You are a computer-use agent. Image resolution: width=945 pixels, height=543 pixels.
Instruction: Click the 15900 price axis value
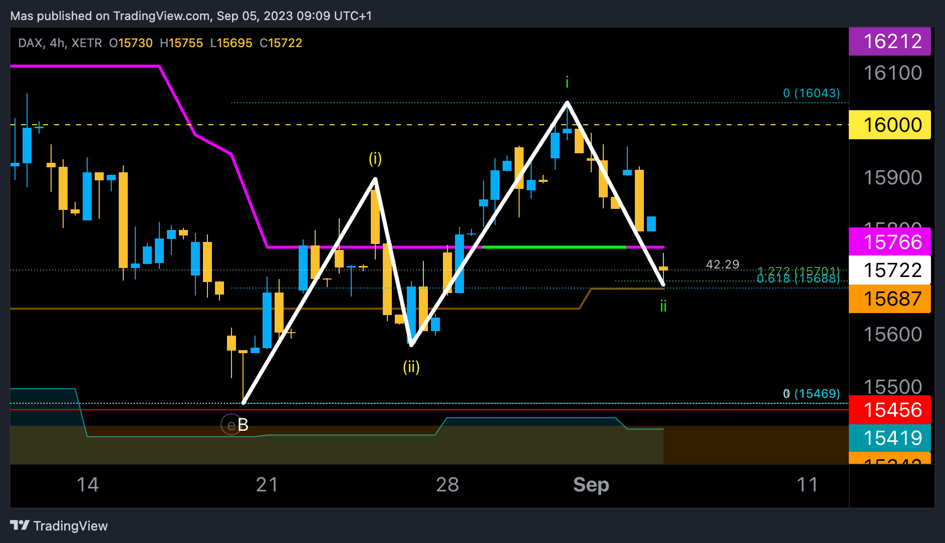(892, 178)
